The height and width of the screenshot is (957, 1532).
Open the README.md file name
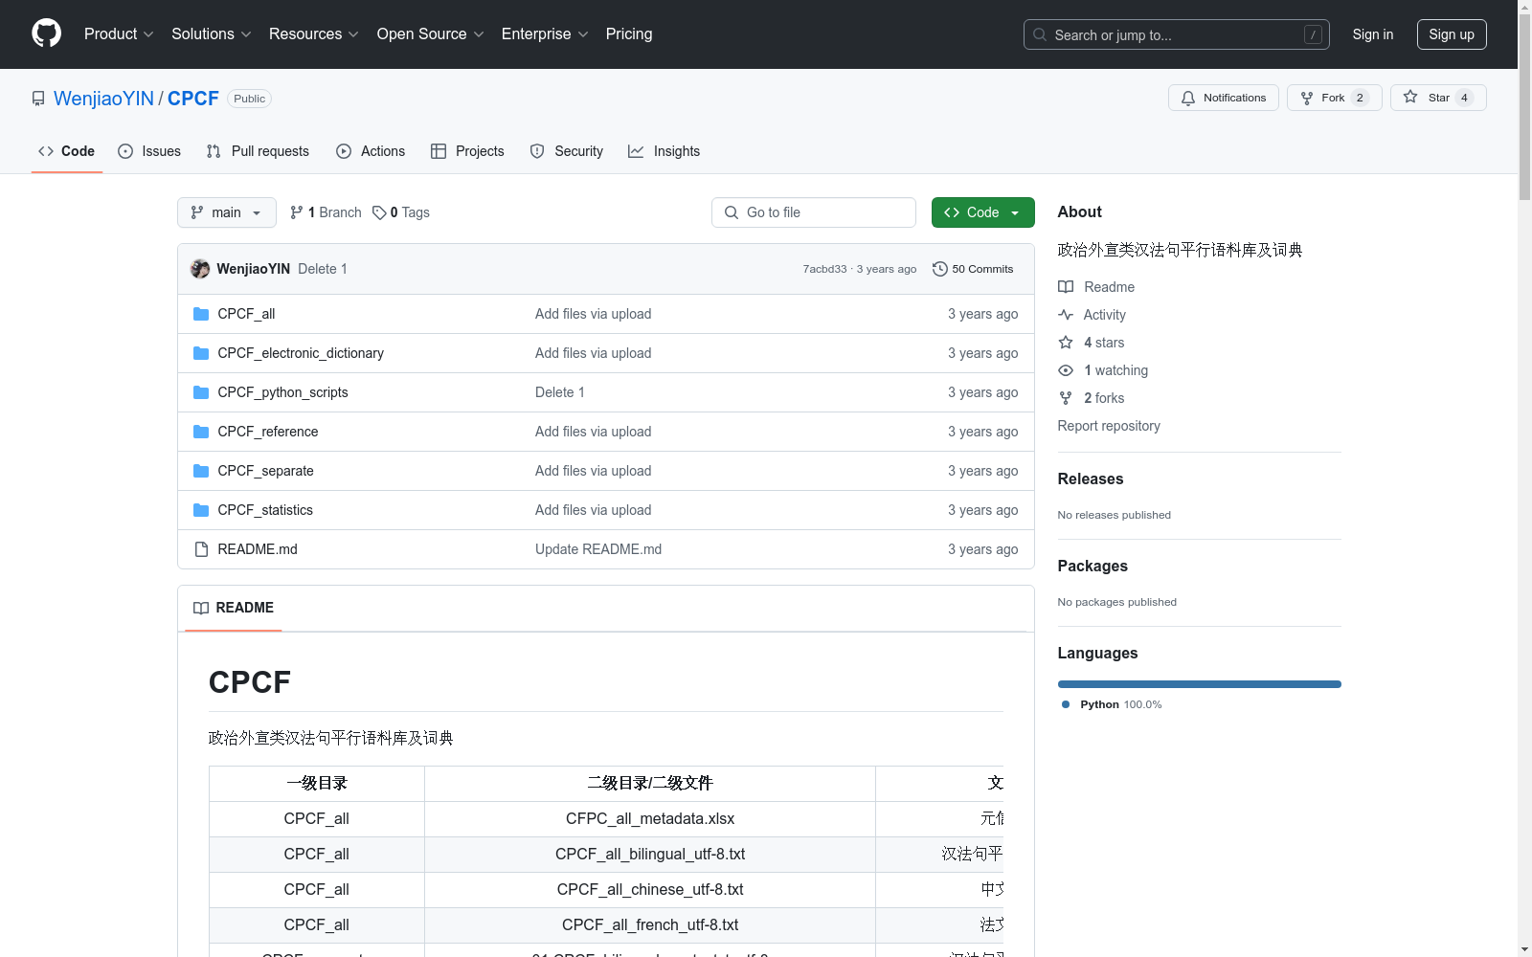click(x=258, y=549)
